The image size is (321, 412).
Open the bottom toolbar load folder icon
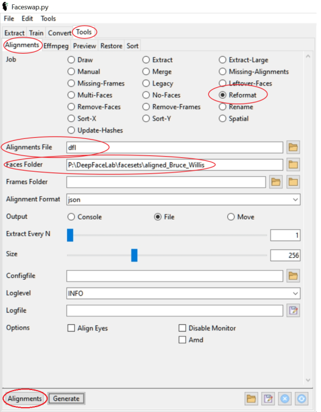pyautogui.click(x=251, y=399)
